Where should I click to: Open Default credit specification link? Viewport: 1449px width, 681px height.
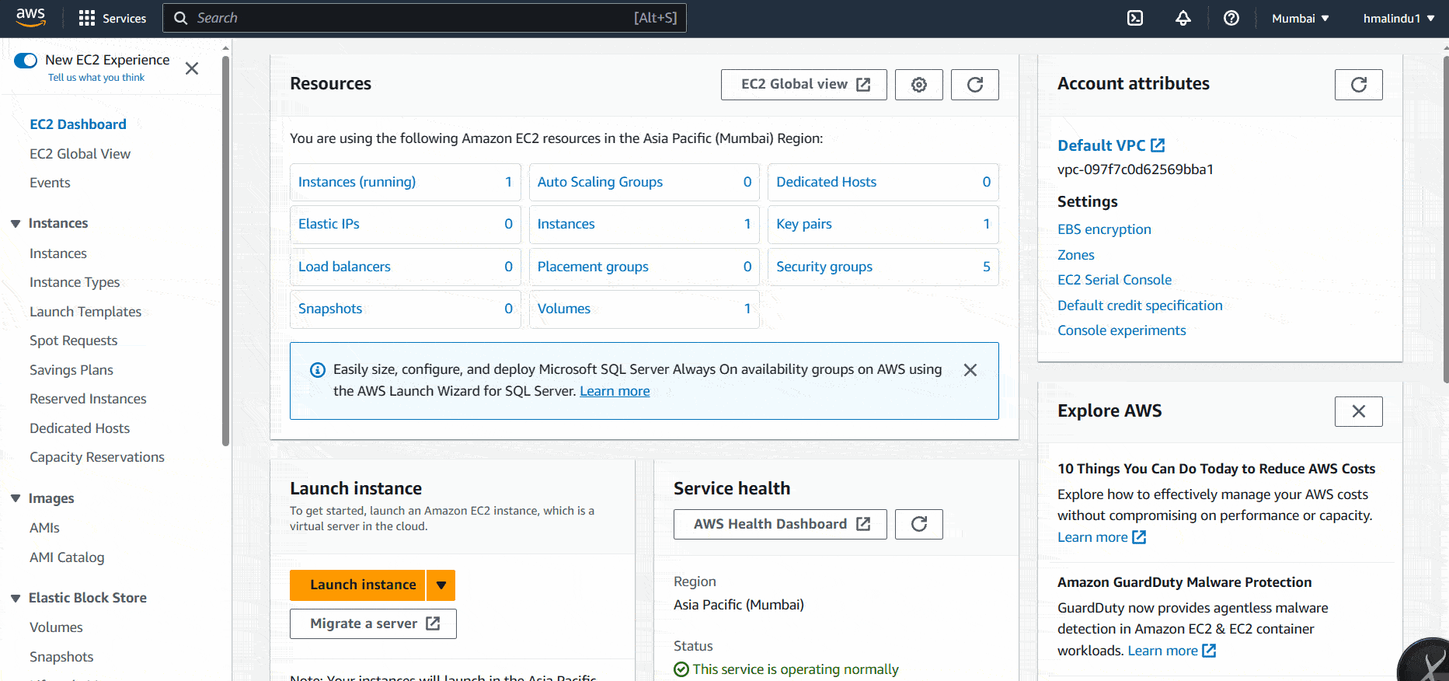(x=1140, y=306)
